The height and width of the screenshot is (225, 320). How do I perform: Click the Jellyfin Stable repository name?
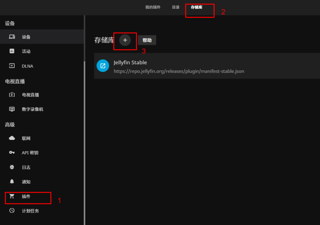point(130,63)
